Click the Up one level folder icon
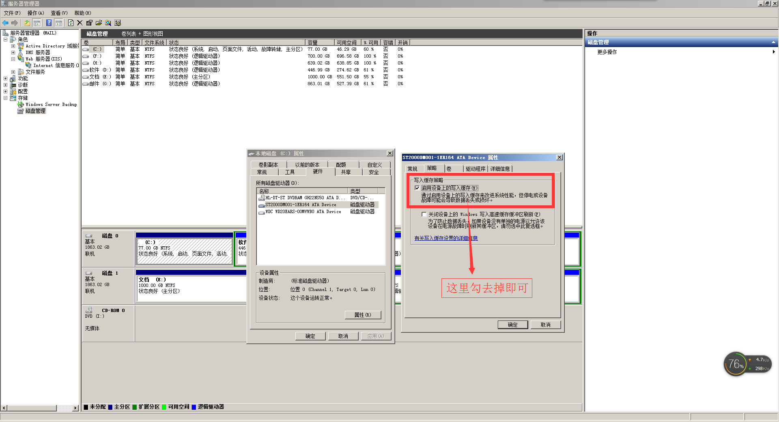This screenshot has width=779, height=422. pyautogui.click(x=27, y=23)
